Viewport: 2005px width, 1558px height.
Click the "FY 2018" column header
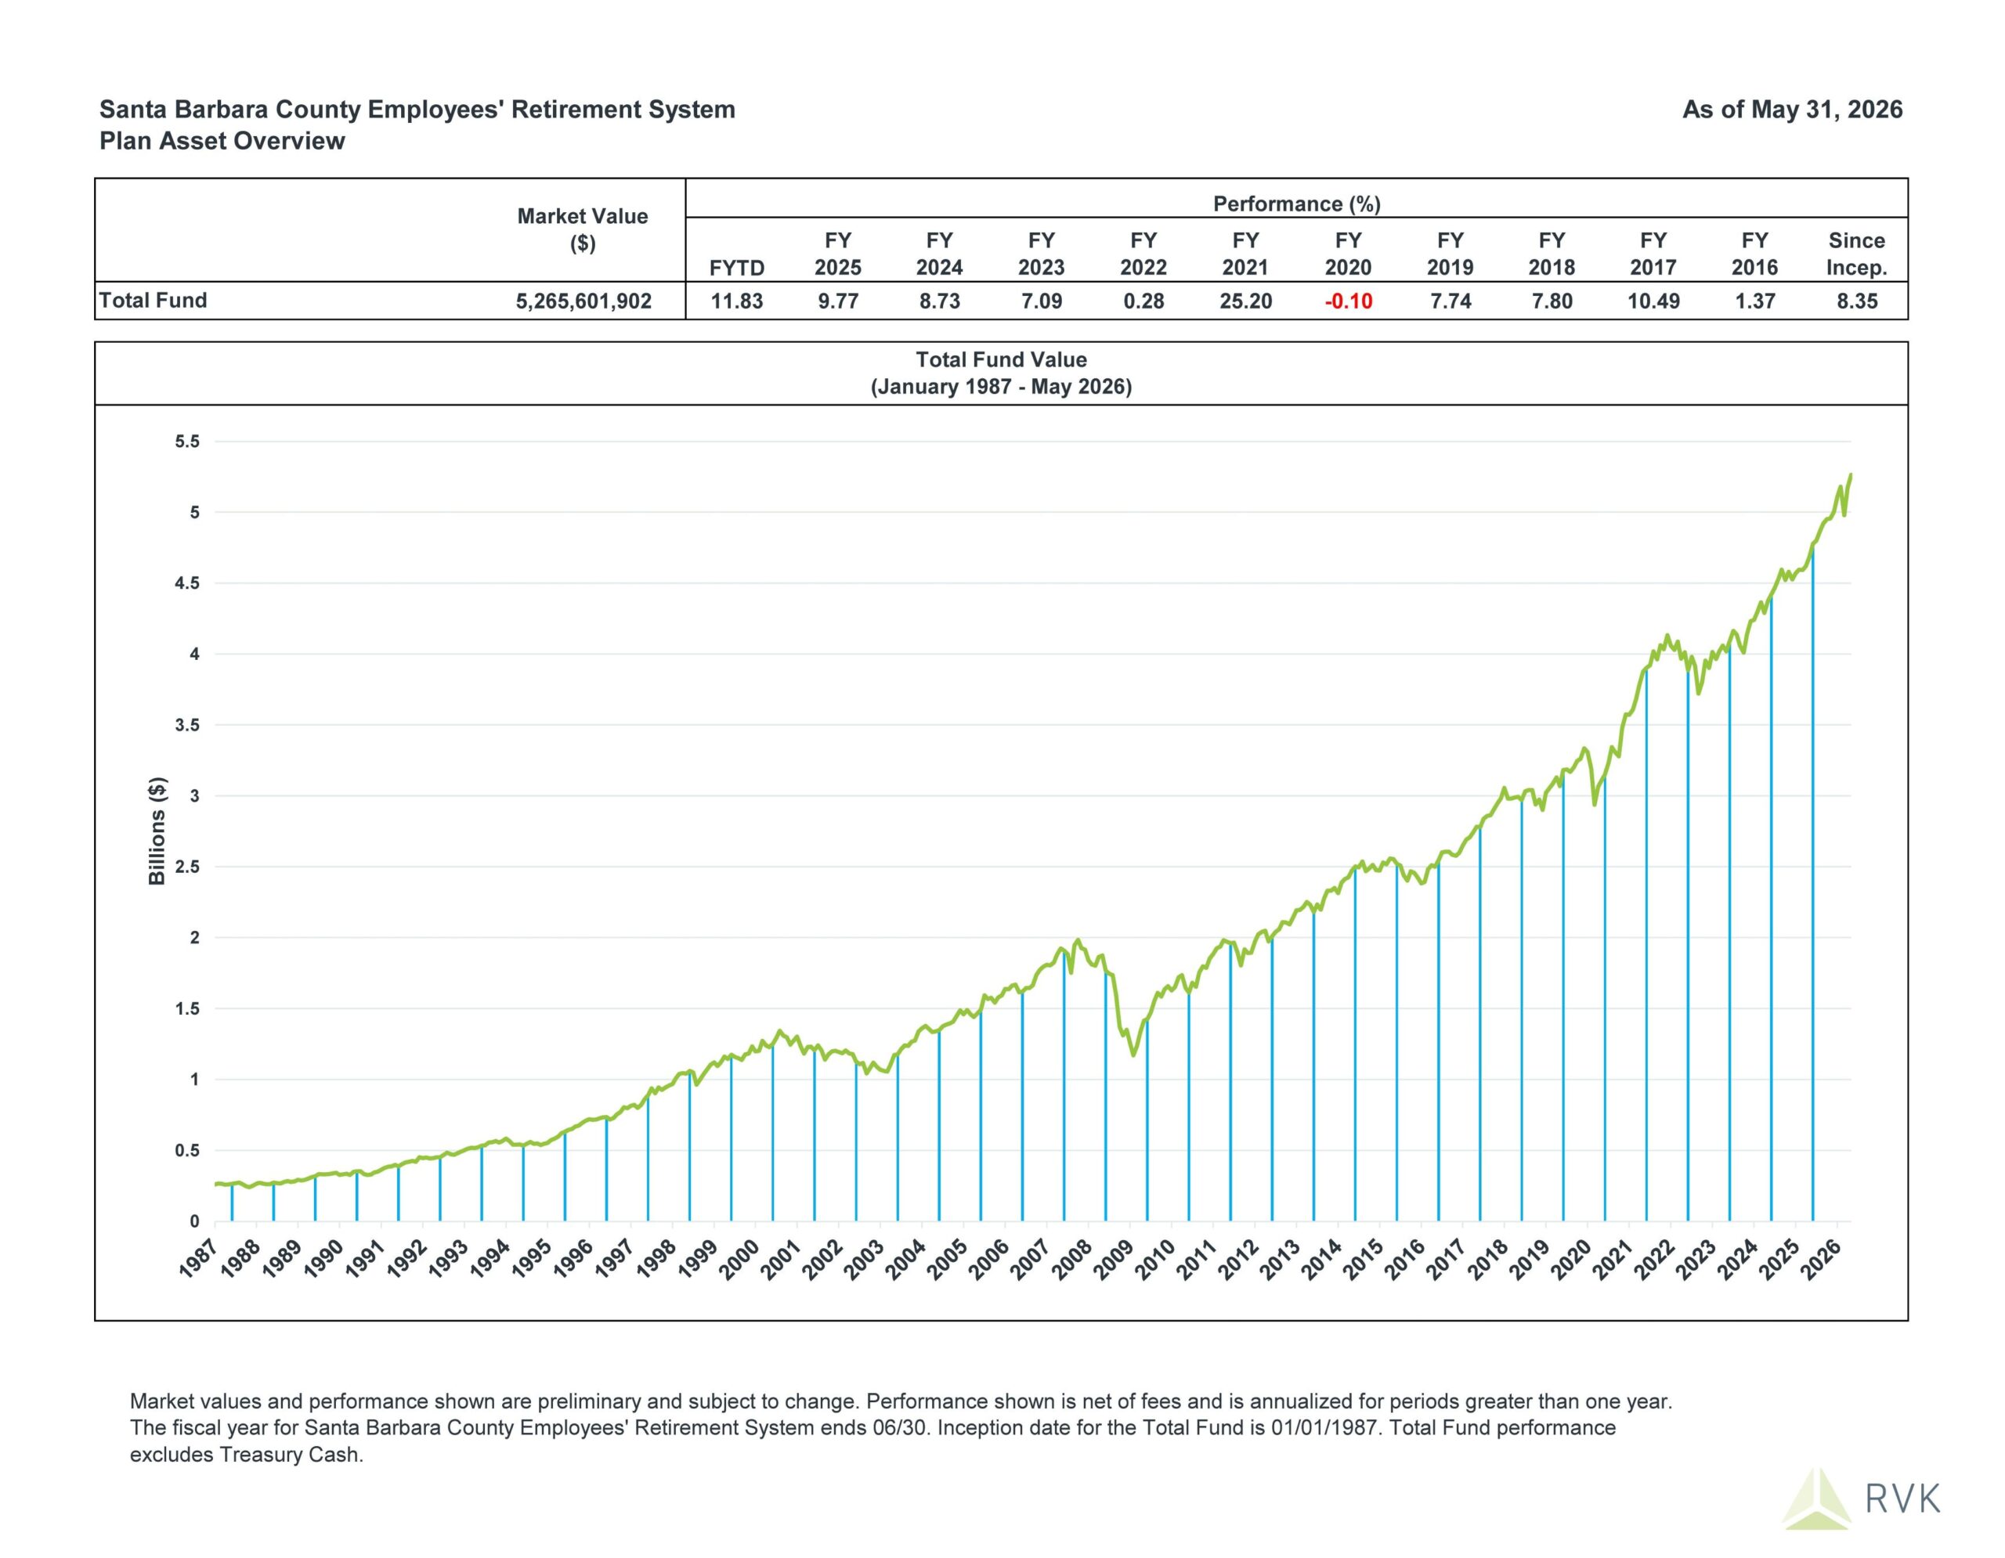[x=1552, y=254]
